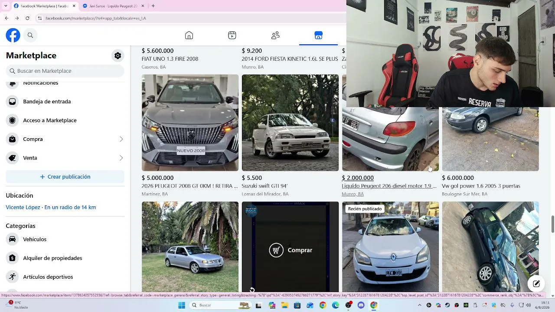Open the silver Gol on grass photo
555x312 pixels.
pos(190,247)
